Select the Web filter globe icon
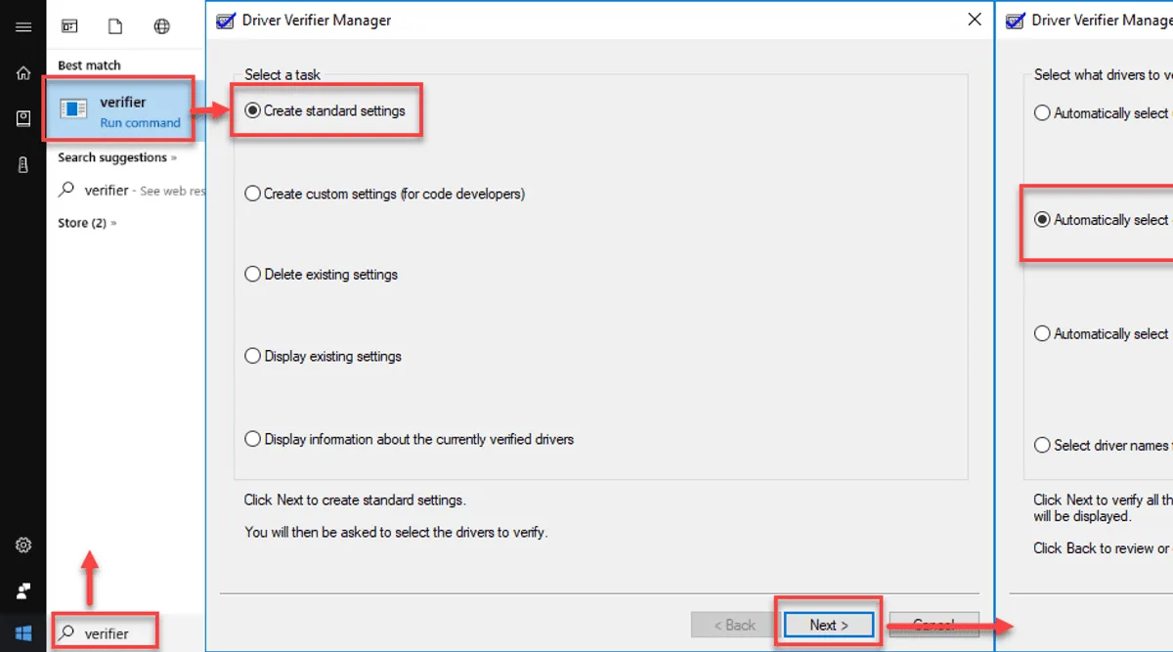Image resolution: width=1173 pixels, height=652 pixels. 161,26
